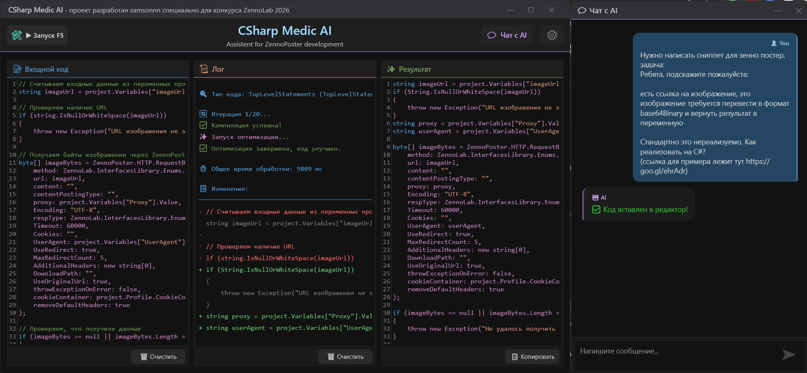
Task: Click the Компиляция успешна checkmark icon
Action: (x=203, y=125)
